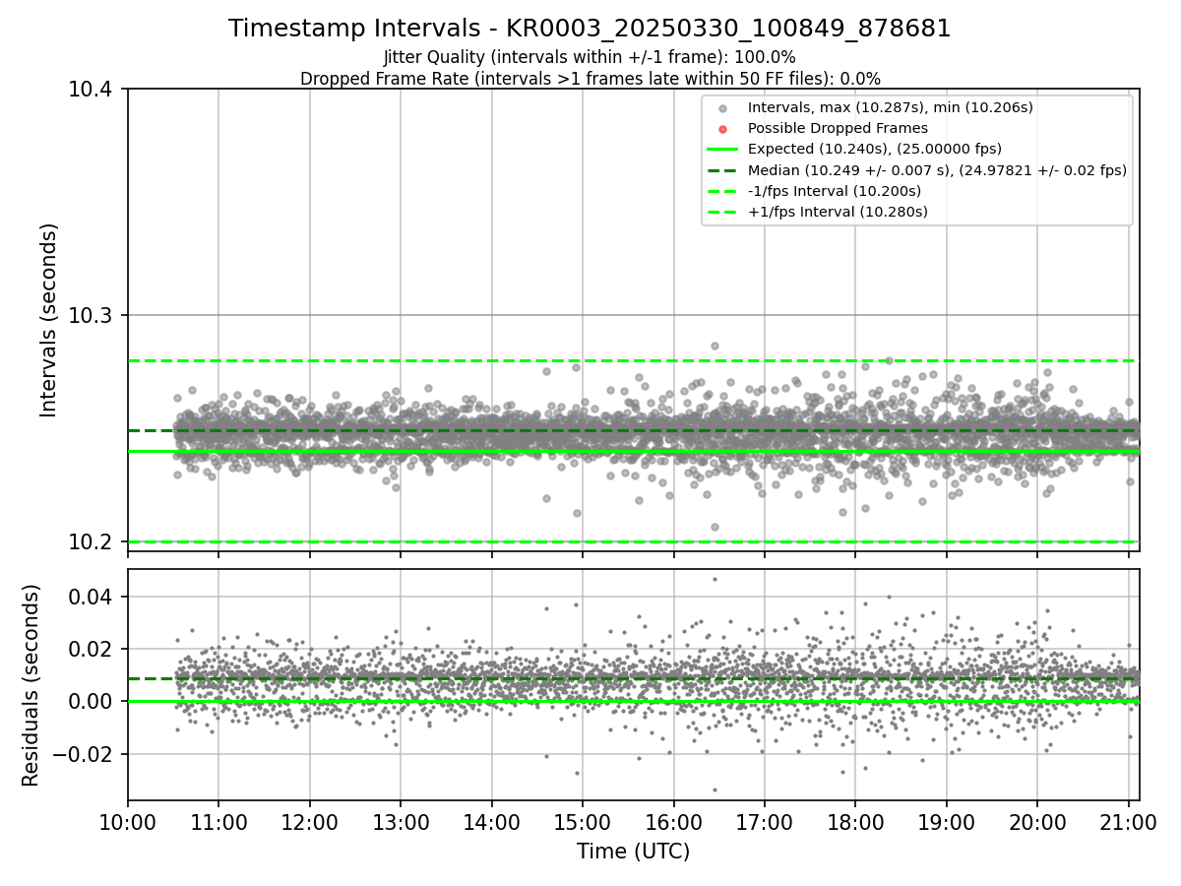Click the '10:00' time tick label
The width and height of the screenshot is (1181, 886).
(128, 823)
